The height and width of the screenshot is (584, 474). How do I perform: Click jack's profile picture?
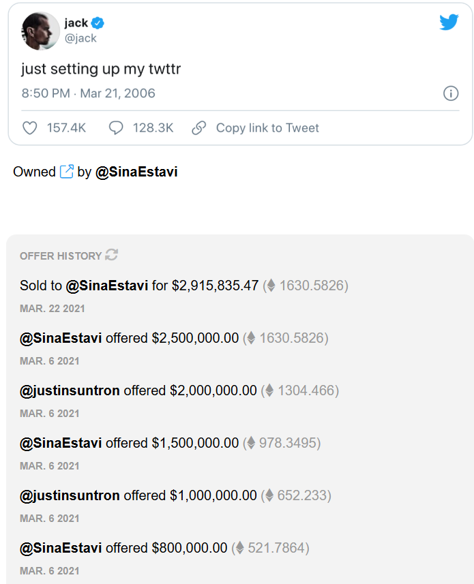(x=40, y=31)
